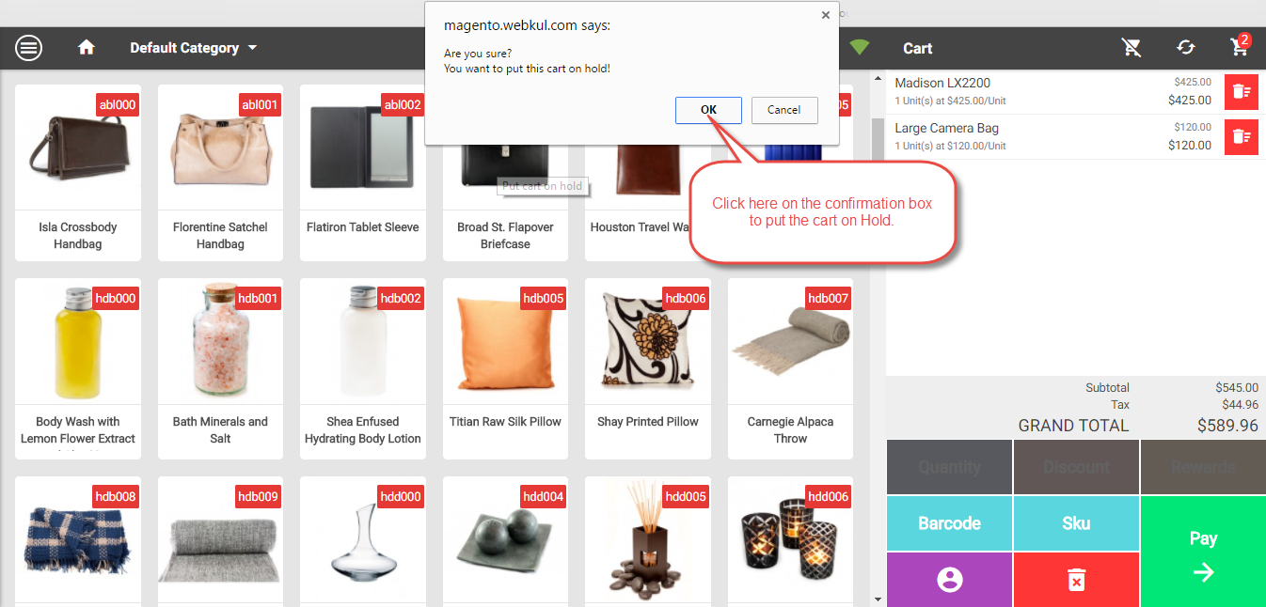Remove Madison LX2200 from the cart
The width and height of the screenshot is (1266, 607).
click(1242, 92)
